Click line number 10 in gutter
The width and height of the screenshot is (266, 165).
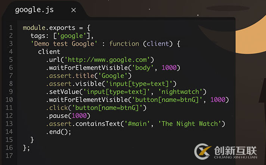[x=9, y=99]
